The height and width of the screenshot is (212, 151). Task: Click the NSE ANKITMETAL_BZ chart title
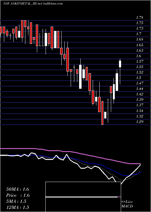point(33,4)
